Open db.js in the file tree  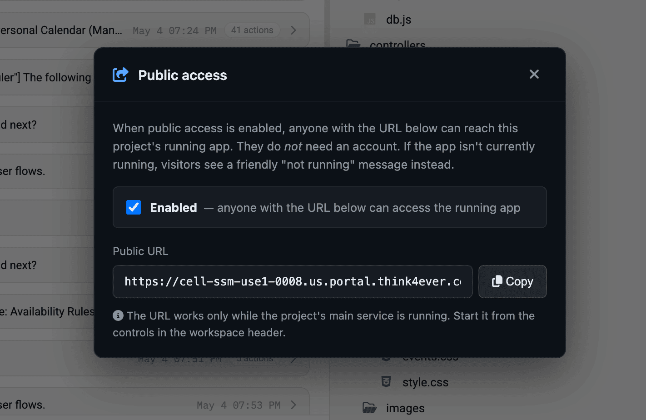pos(398,20)
